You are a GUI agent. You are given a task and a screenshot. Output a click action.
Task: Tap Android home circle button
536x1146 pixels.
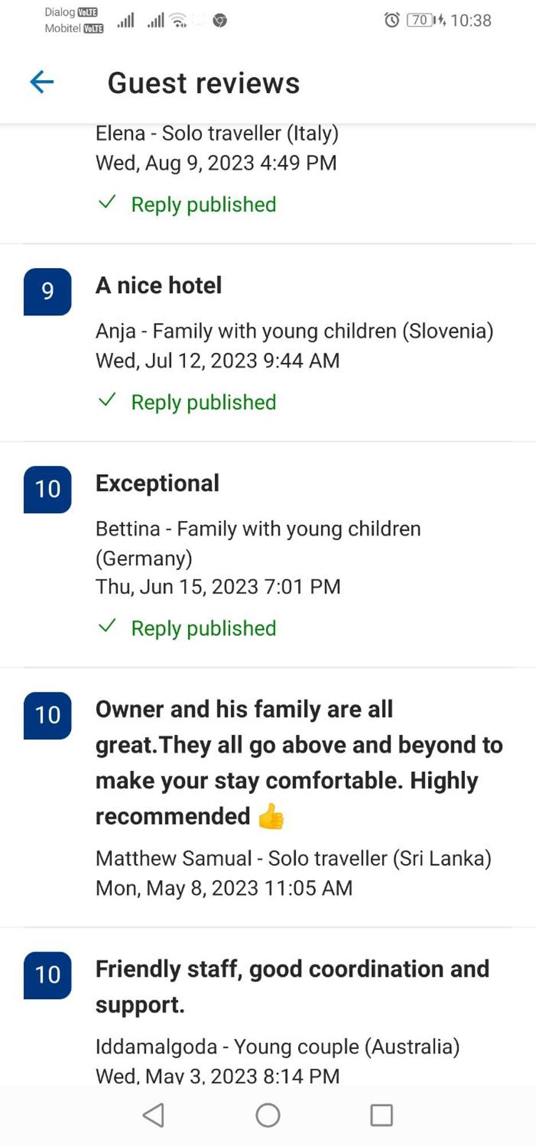tap(268, 1115)
